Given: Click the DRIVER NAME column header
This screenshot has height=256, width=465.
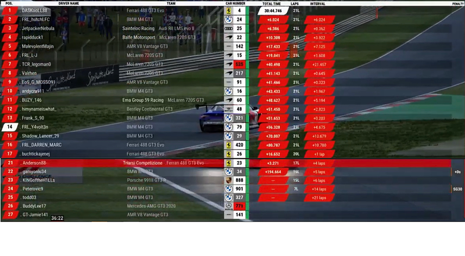Looking at the screenshot, I should point(69,3).
